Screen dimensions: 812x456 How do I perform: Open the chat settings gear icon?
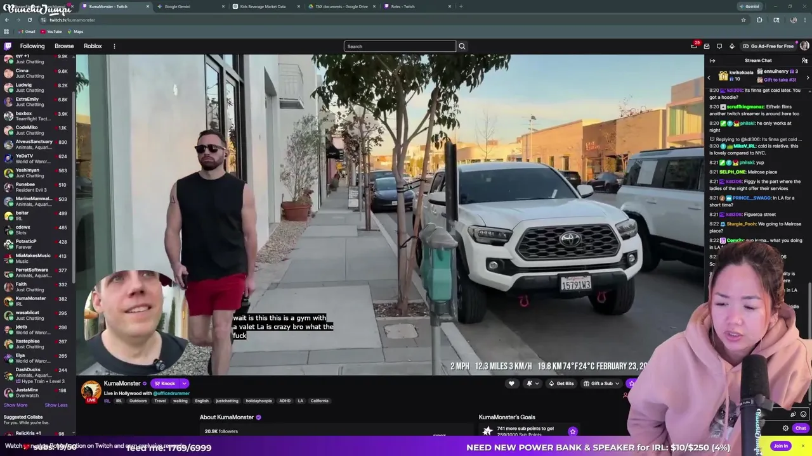[785, 428]
